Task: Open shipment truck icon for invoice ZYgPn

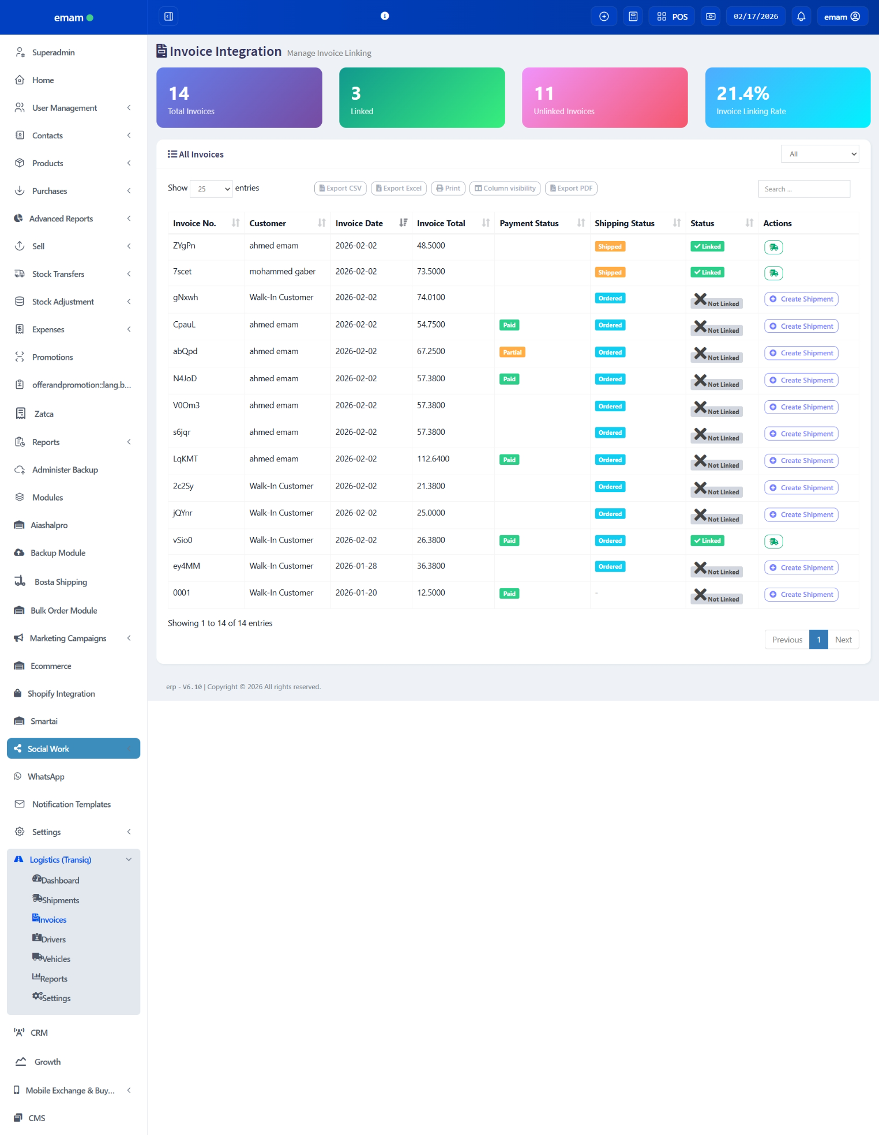Action: click(x=773, y=247)
